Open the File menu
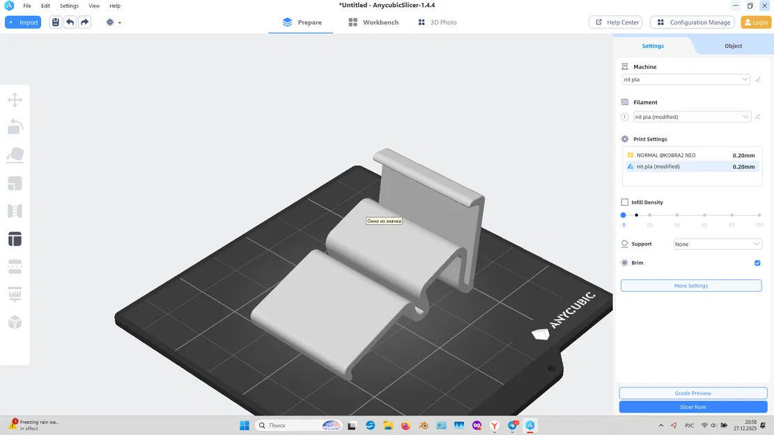Image resolution: width=774 pixels, height=435 pixels. (27, 6)
